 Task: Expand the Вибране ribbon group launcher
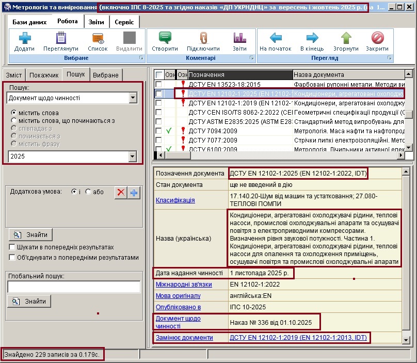[x=141, y=58]
